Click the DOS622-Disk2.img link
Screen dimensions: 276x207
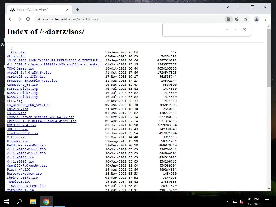[22, 93]
